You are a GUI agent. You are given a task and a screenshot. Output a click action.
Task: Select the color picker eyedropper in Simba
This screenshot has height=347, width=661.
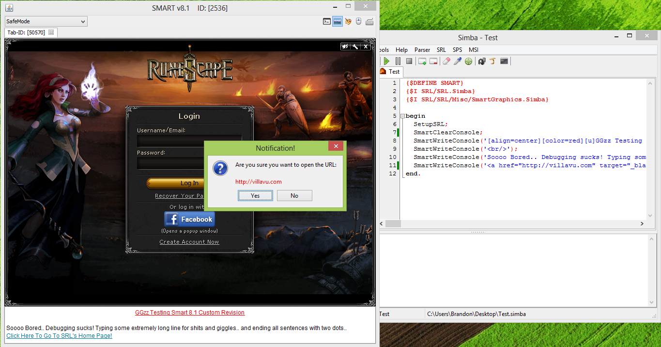[x=458, y=61]
